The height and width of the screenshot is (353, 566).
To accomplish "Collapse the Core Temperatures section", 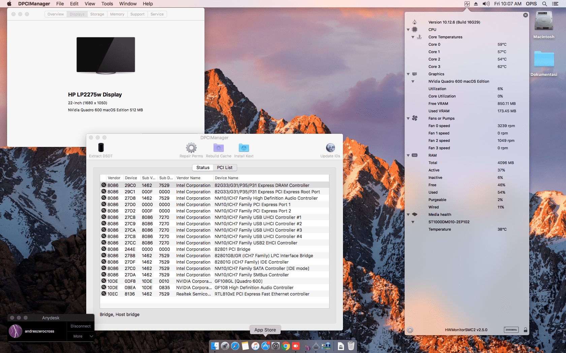I will pos(413,37).
